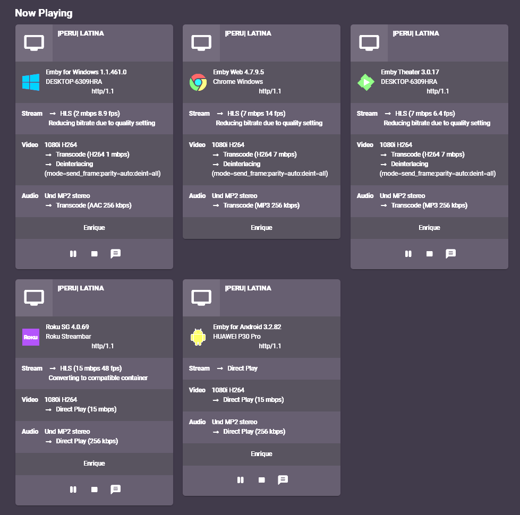Send a message to the Emby Theater session
Image resolution: width=520 pixels, height=515 pixels.
tap(451, 254)
